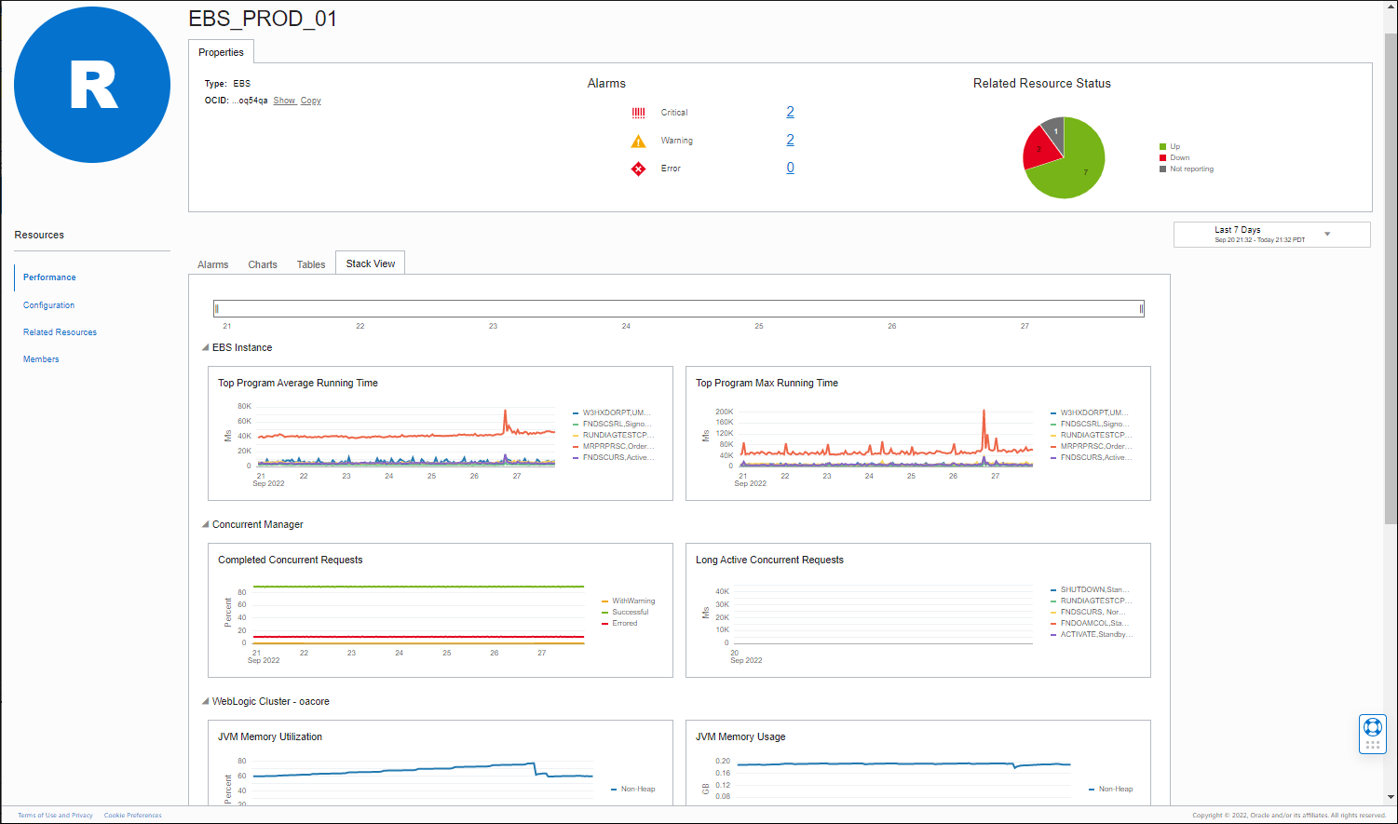Image resolution: width=1398 pixels, height=824 pixels.
Task: Collapse the EBS Instance section
Action: (x=205, y=346)
